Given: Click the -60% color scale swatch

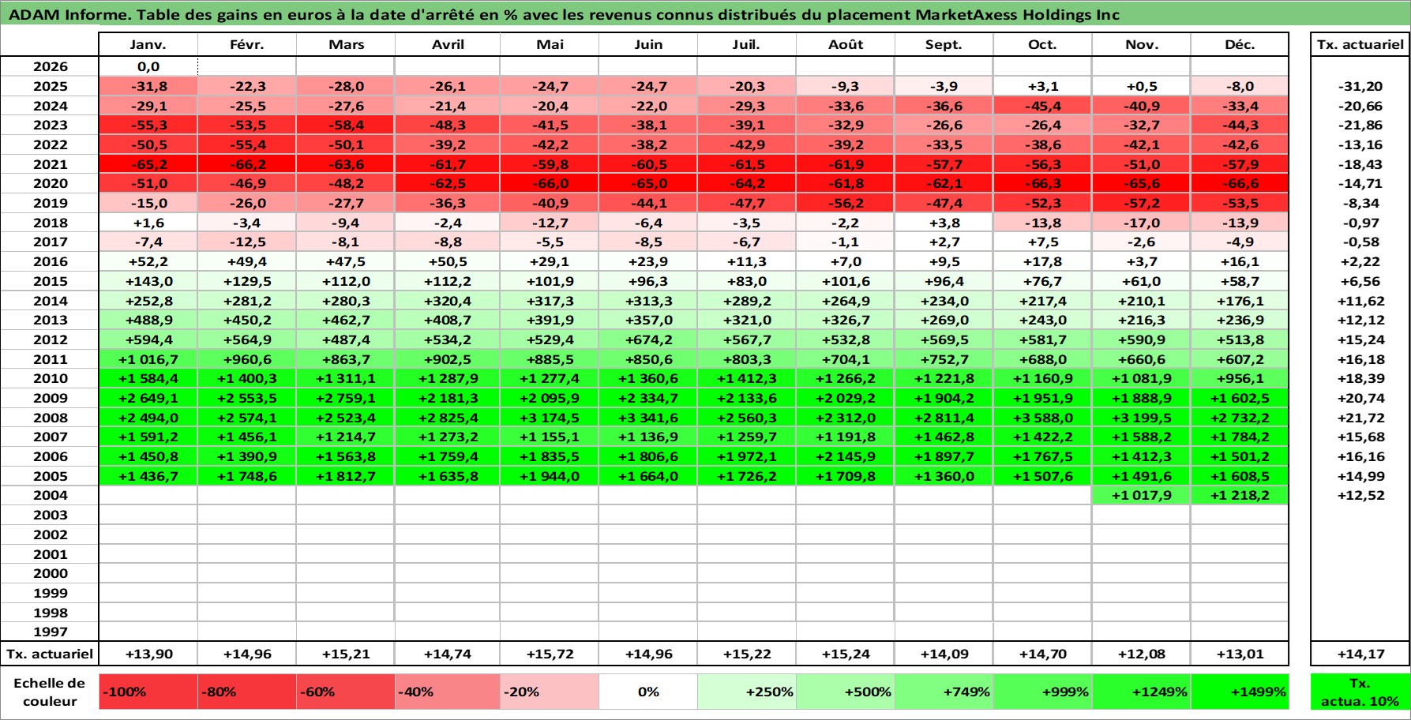Looking at the screenshot, I should (346, 692).
